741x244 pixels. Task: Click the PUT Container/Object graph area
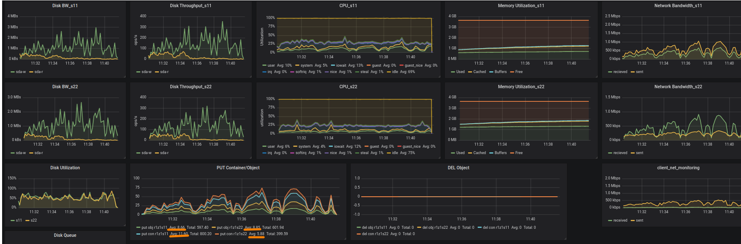(x=240, y=196)
